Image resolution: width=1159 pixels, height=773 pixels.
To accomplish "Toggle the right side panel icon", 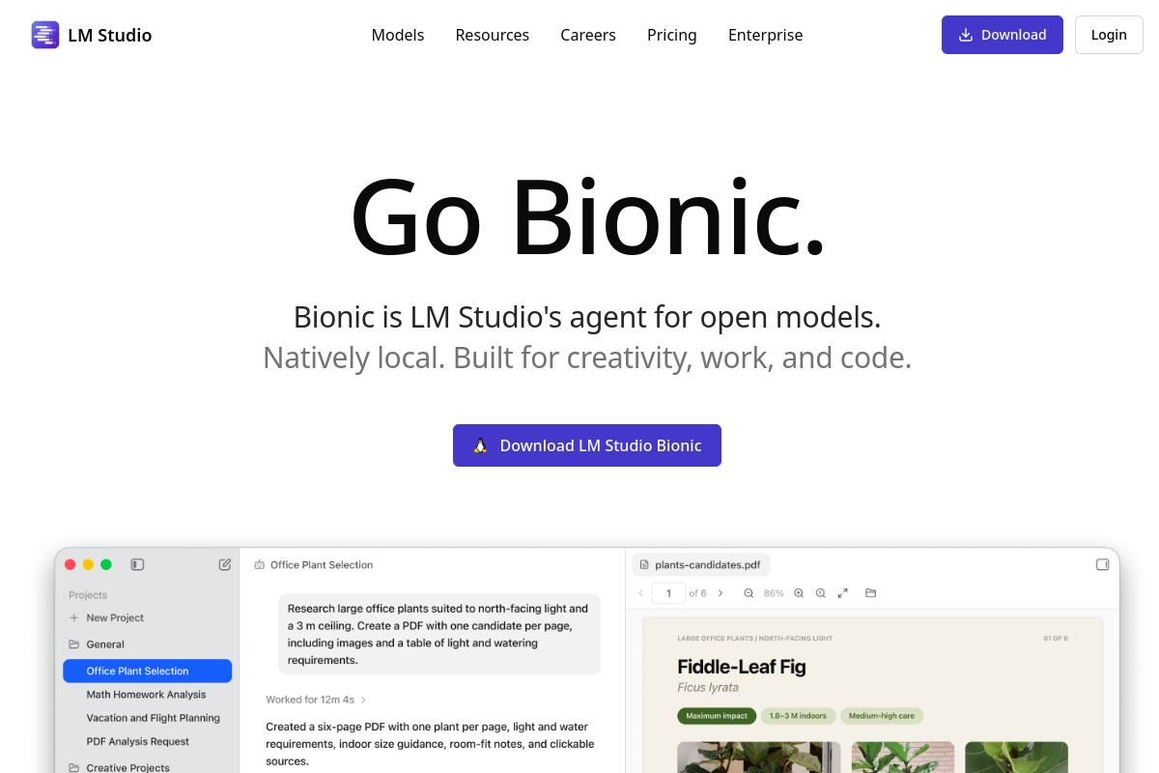I will click(1102, 564).
